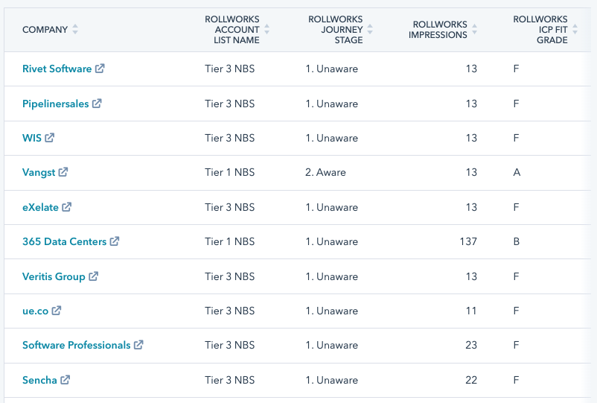Open the Vangst company record
Viewport: 597px width, 403px height.
39,173
